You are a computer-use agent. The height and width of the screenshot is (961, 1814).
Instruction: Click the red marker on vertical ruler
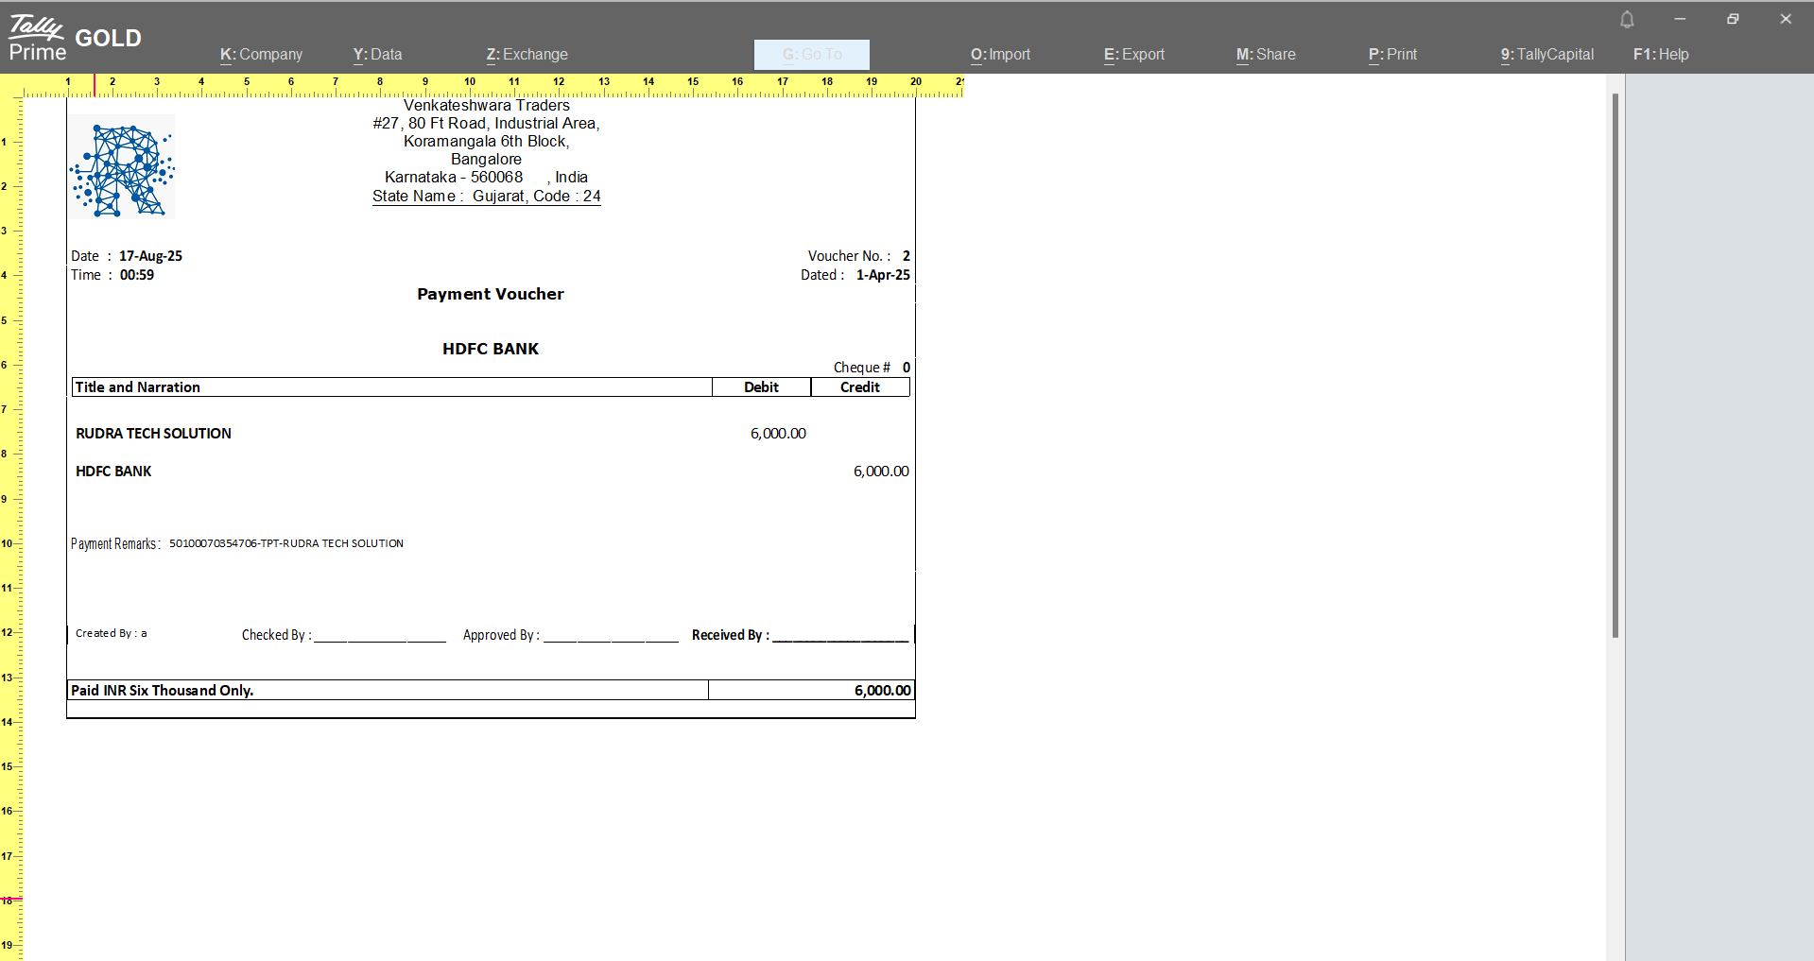pos(10,899)
